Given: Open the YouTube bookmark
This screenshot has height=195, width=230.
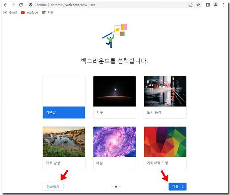Looking at the screenshot, I should click(x=29, y=13).
